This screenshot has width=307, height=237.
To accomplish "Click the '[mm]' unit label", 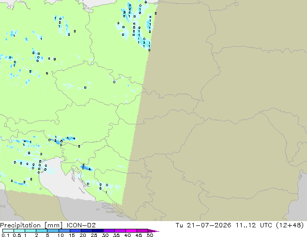I will [x=53, y=225].
